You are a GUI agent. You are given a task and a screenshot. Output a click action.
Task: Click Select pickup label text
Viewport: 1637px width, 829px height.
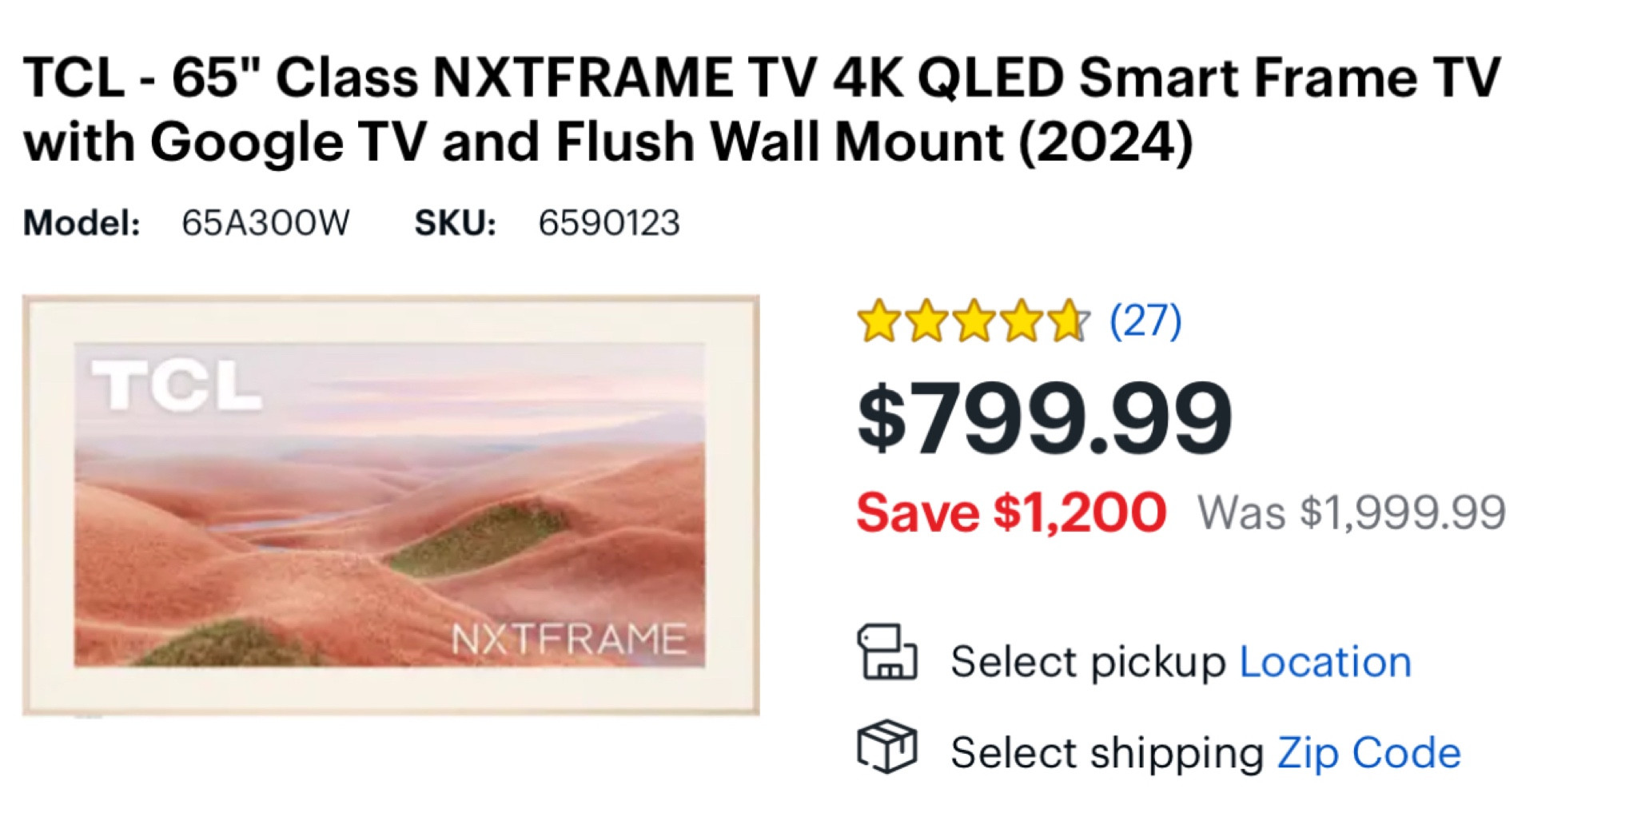1087,661
